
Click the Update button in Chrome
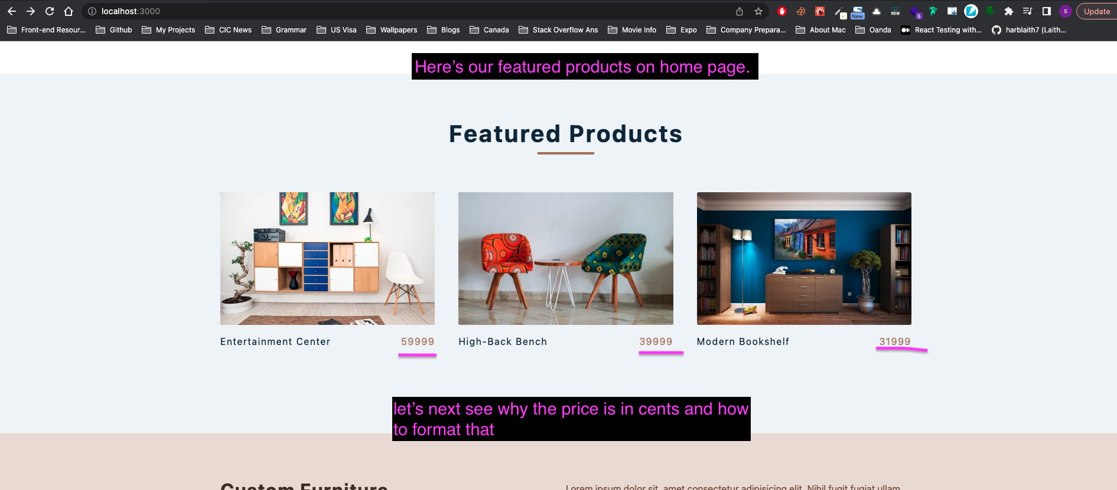click(1096, 11)
